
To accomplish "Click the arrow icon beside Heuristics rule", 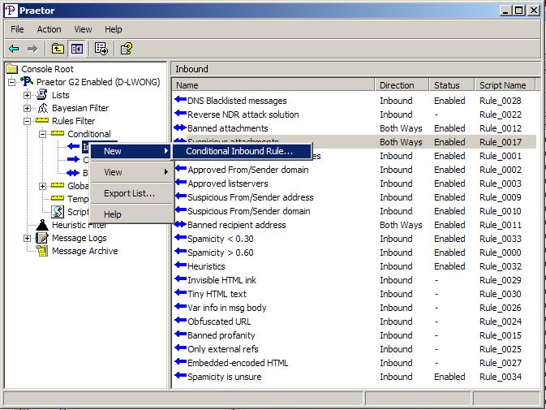I will 180,265.
